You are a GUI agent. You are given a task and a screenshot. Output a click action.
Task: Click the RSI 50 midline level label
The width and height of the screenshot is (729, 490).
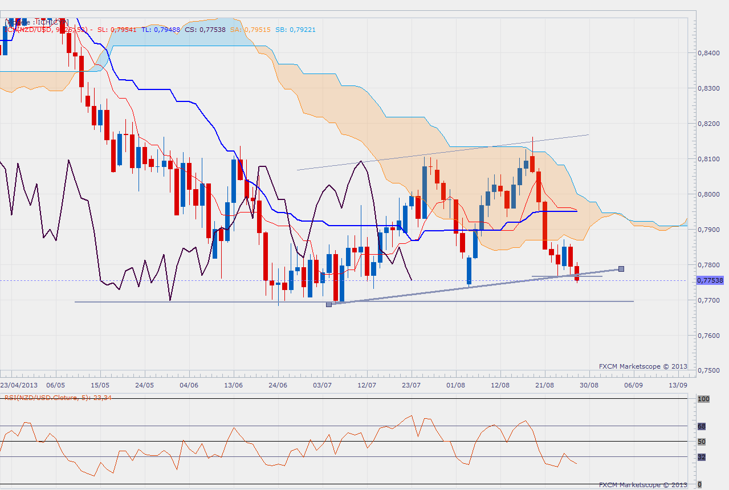coord(702,442)
